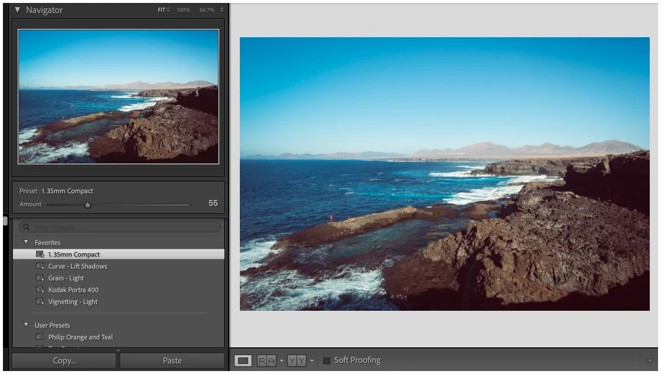This screenshot has width=661, height=374.
Task: Click the left panel edge collapse handle
Action: pyautogui.click(x=5, y=220)
